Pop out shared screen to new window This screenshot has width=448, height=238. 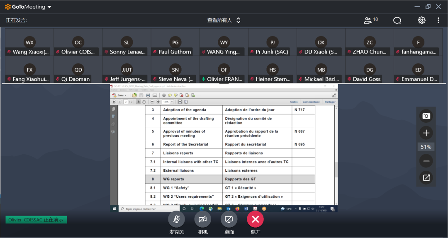pos(426,178)
